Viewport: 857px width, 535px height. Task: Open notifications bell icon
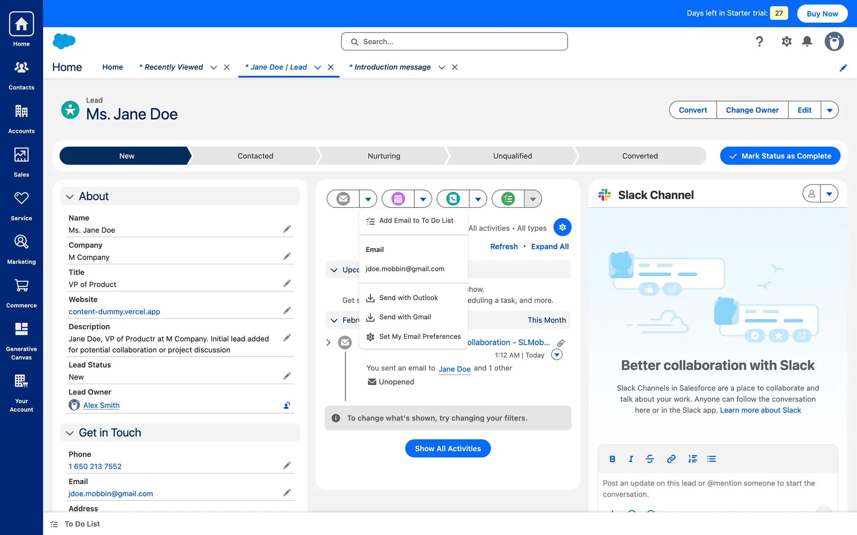click(807, 41)
